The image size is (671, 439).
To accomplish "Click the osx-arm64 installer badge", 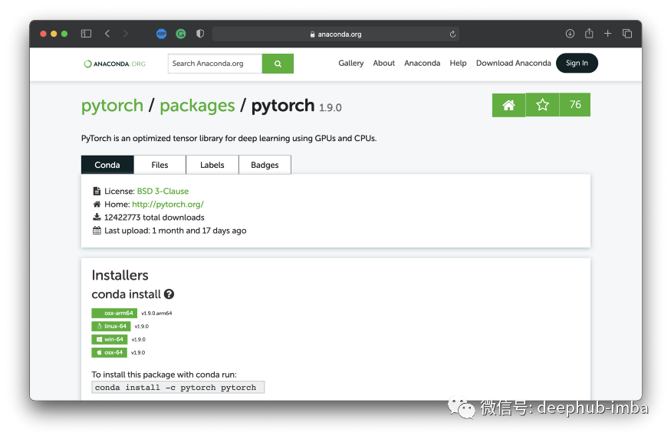I will [114, 313].
